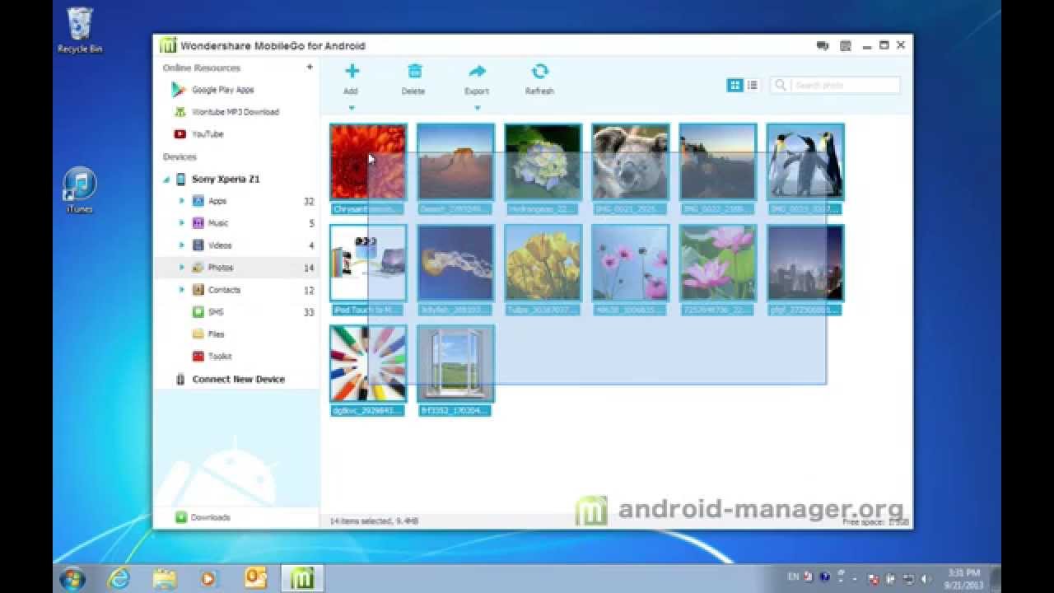Click the Export arrow icon
The height and width of the screenshot is (593, 1054).
click(x=477, y=72)
